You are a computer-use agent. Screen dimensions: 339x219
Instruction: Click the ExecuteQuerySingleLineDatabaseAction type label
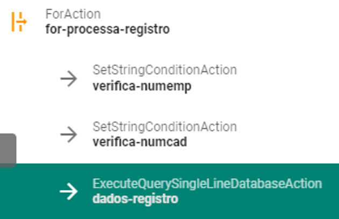tap(207, 184)
